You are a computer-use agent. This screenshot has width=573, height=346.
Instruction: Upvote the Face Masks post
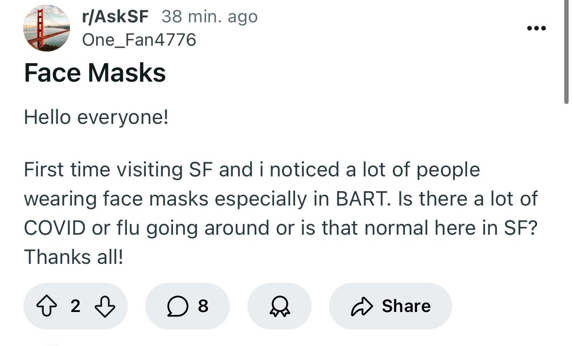(x=47, y=306)
